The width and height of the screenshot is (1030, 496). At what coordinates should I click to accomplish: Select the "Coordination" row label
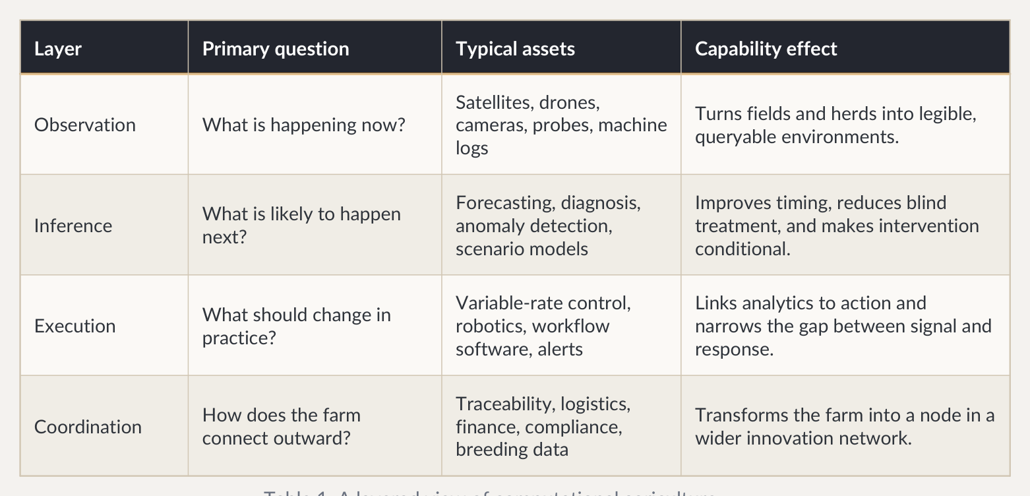pyautogui.click(x=88, y=427)
